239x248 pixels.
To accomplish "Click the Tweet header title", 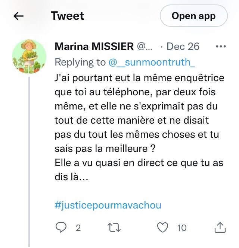I will coord(67,16).
